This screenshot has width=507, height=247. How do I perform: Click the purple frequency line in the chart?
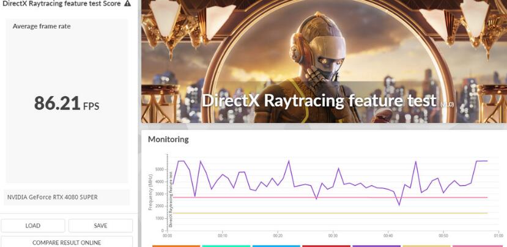(x=289, y=163)
